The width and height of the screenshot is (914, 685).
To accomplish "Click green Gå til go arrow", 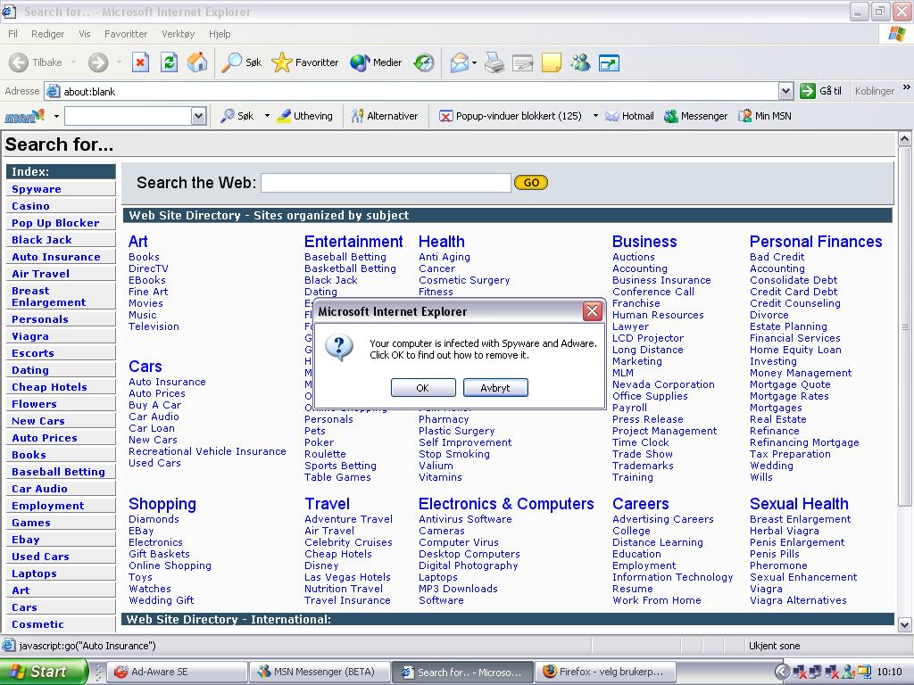I will 808,91.
